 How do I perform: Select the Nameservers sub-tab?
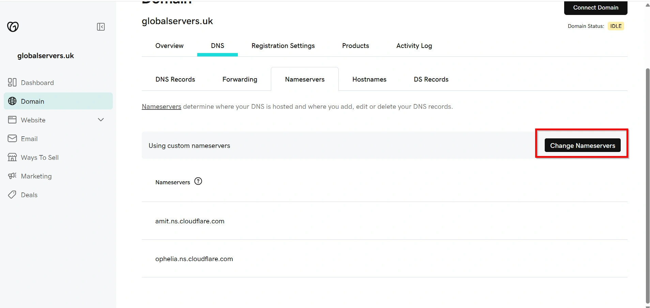point(305,79)
